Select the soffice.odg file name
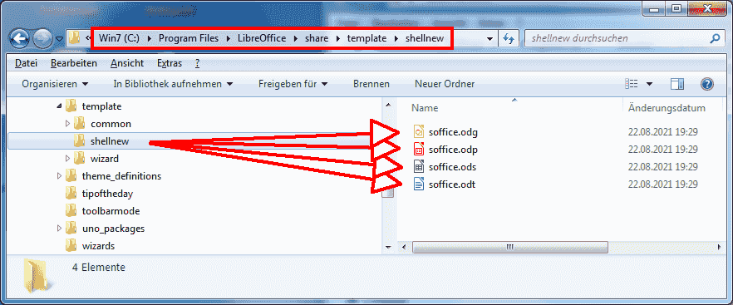Image resolution: width=733 pixels, height=305 pixels. (x=453, y=132)
